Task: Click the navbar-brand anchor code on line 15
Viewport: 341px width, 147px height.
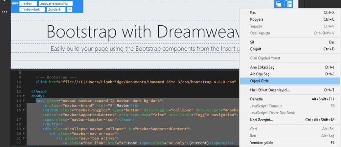Action: [91, 105]
